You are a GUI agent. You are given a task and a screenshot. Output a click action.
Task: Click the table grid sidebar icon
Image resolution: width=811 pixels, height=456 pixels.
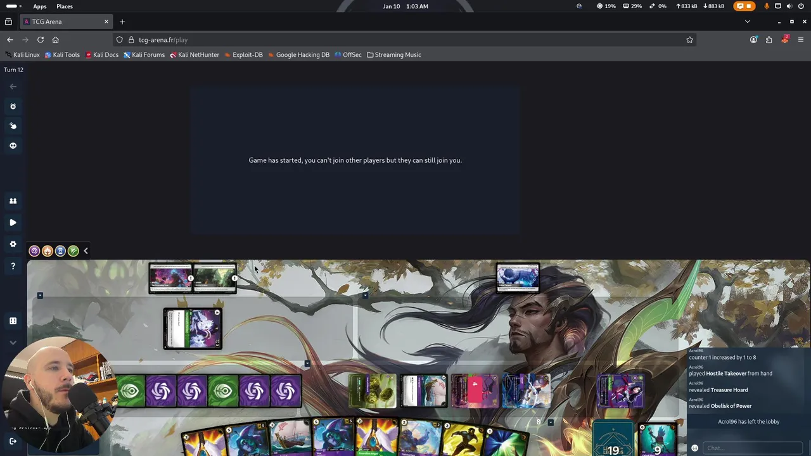pyautogui.click(x=13, y=321)
